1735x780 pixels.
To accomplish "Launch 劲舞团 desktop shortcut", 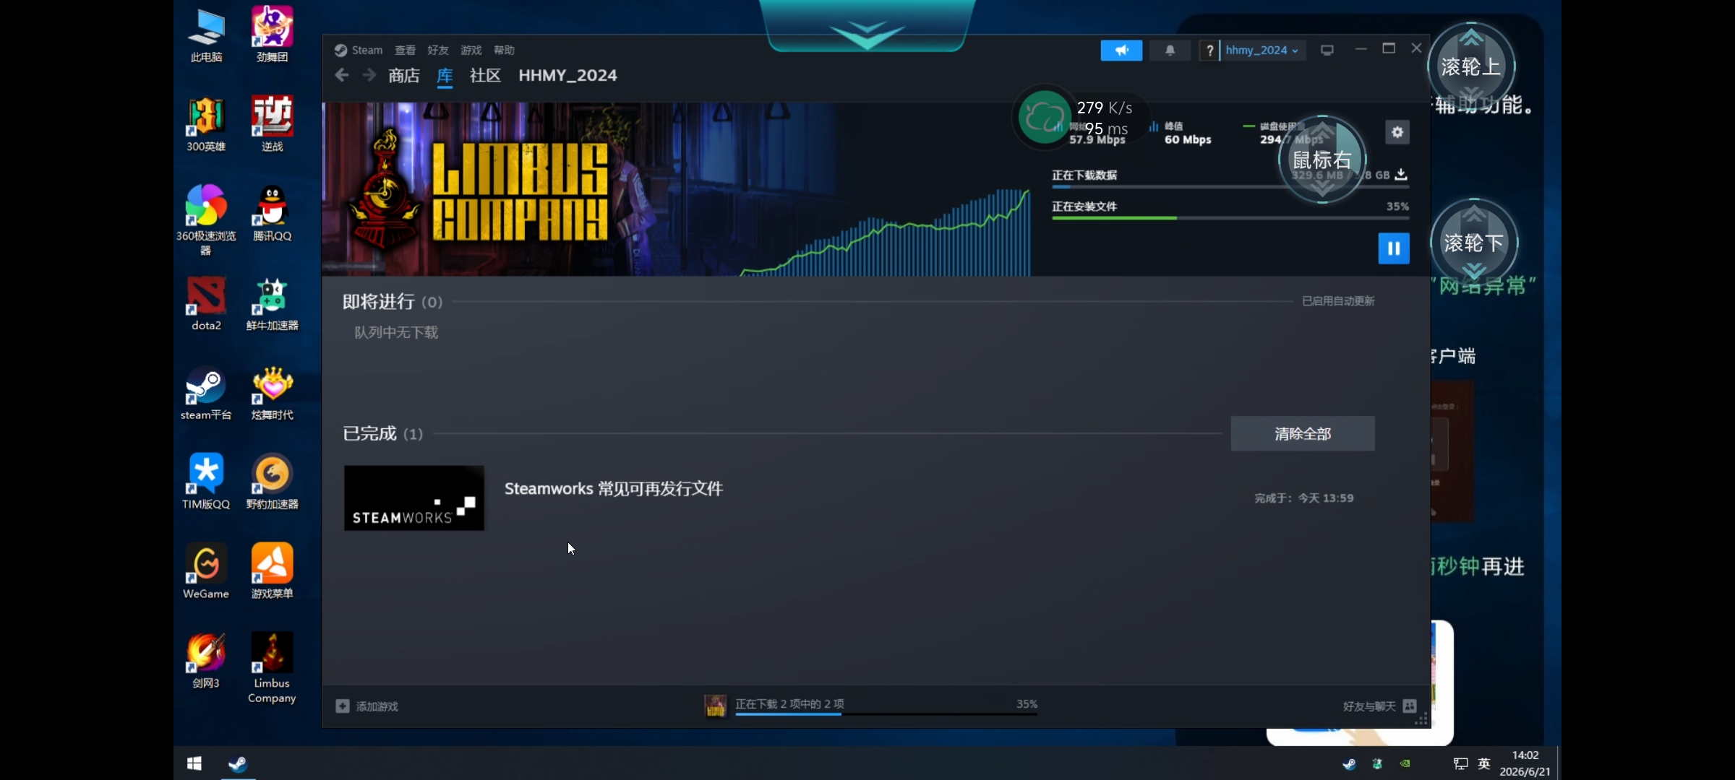I will (x=272, y=36).
